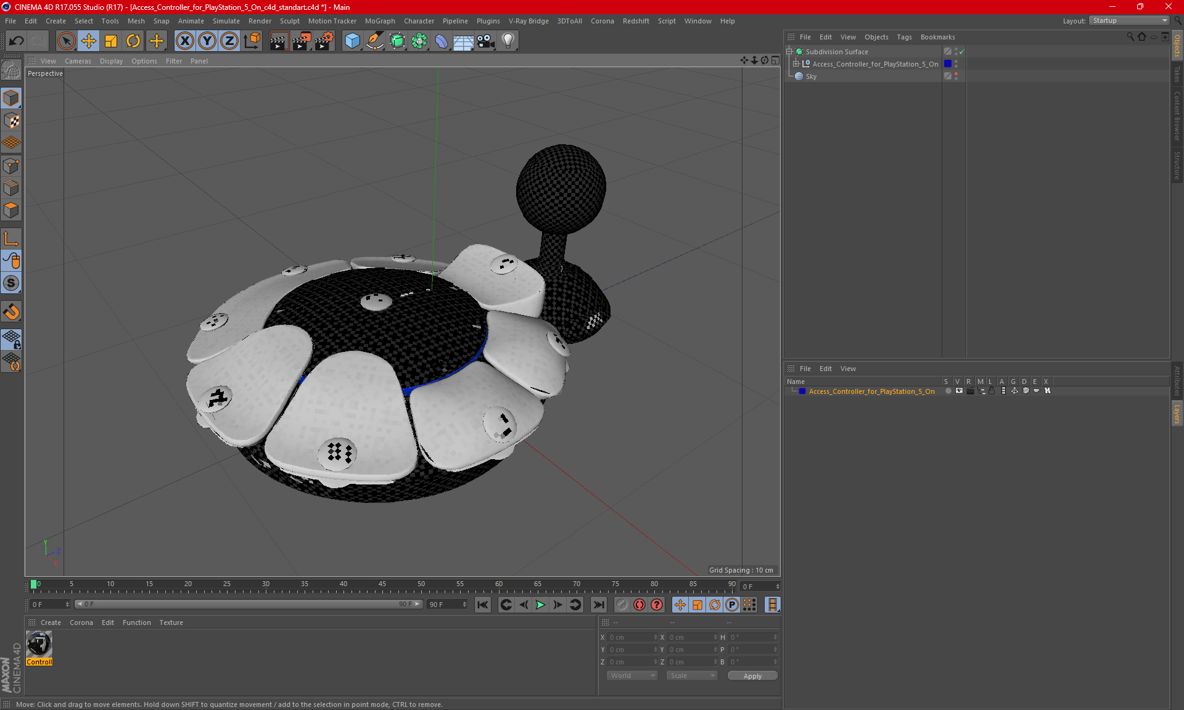Click the position X input field

pyautogui.click(x=631, y=637)
